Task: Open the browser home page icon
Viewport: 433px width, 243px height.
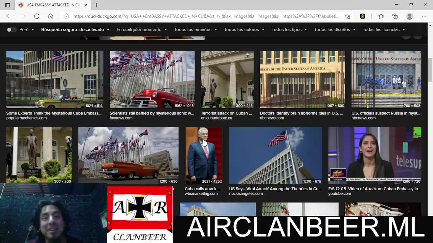Action: (x=50, y=16)
